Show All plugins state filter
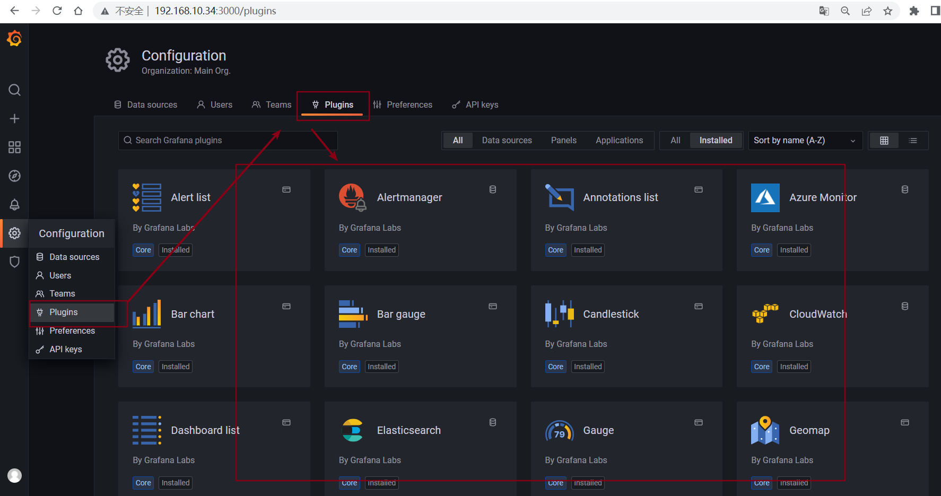 coord(675,141)
